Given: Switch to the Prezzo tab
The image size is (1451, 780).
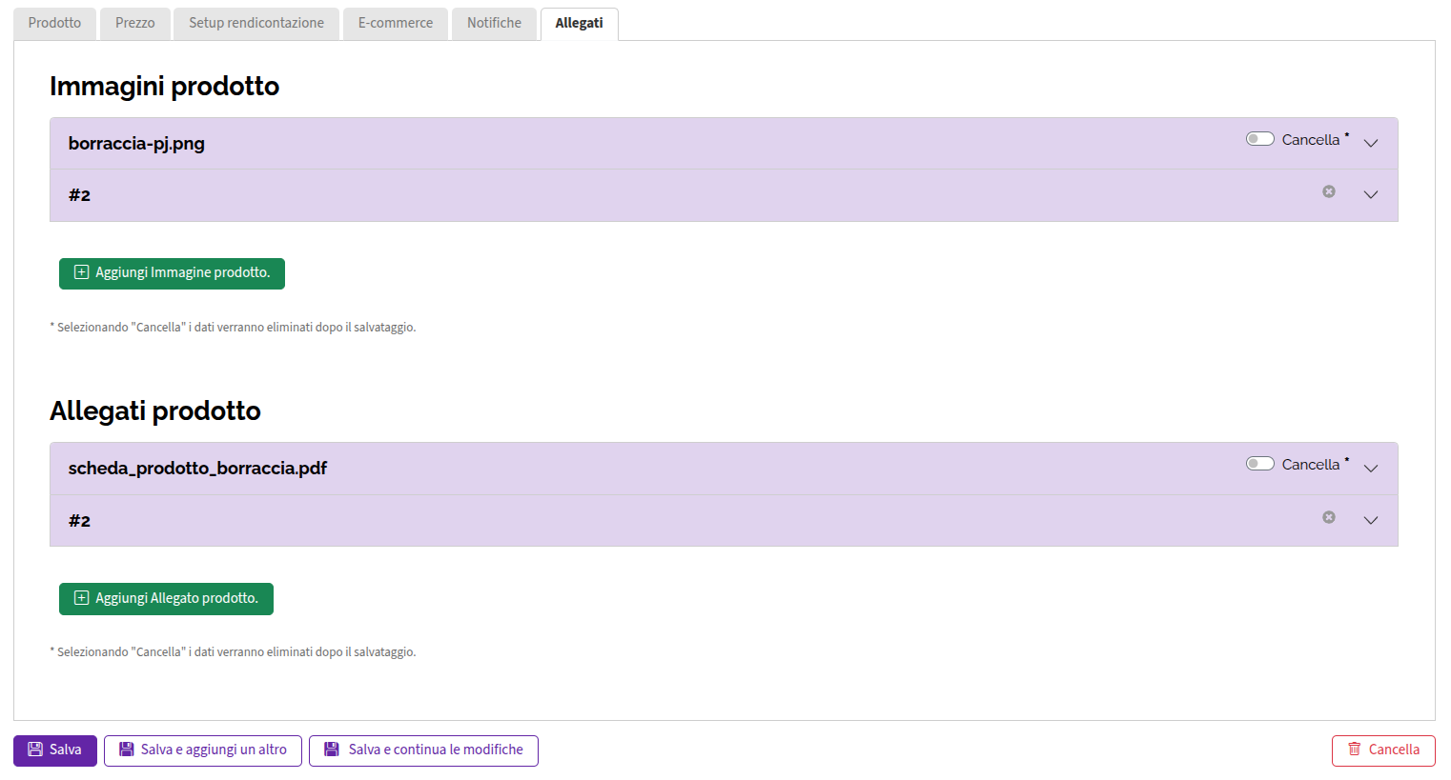Looking at the screenshot, I should click(x=135, y=24).
